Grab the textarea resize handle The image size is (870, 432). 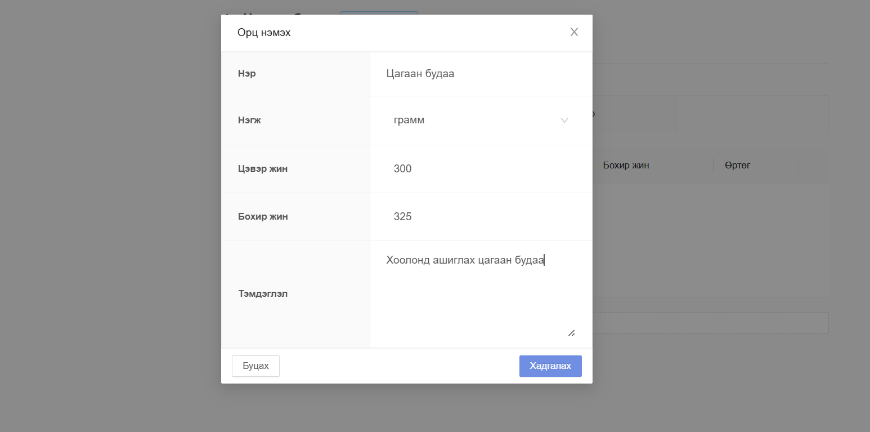click(x=571, y=333)
